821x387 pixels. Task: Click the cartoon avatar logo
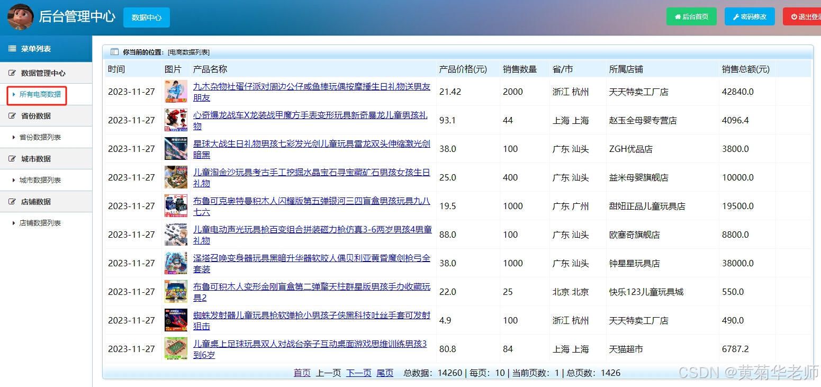[20, 16]
